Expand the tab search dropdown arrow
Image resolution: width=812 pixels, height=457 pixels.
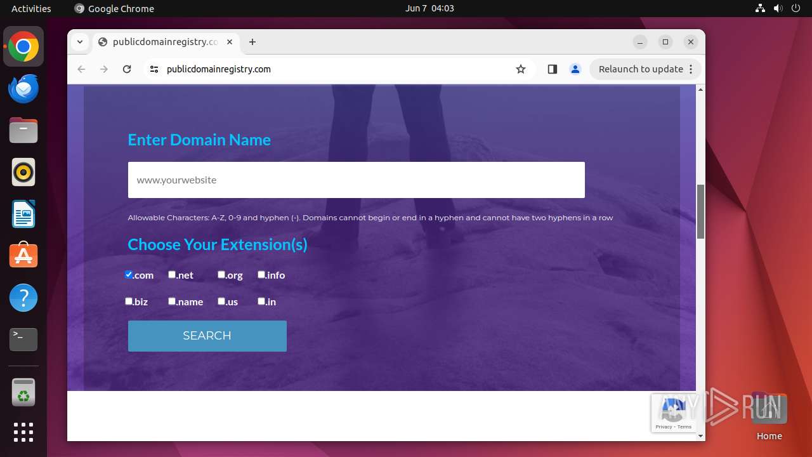pos(79,42)
